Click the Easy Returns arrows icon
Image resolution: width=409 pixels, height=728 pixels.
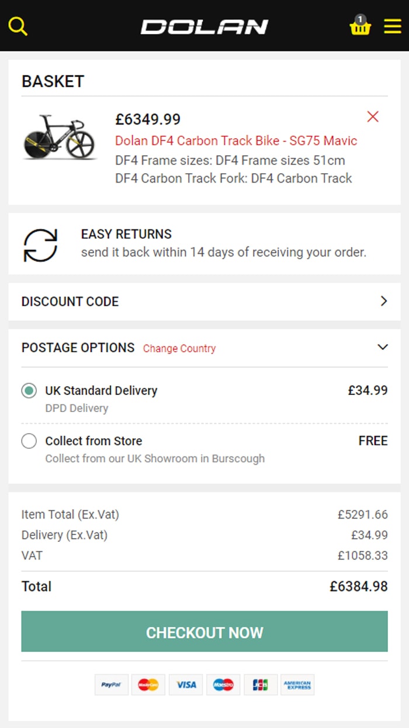(40, 244)
